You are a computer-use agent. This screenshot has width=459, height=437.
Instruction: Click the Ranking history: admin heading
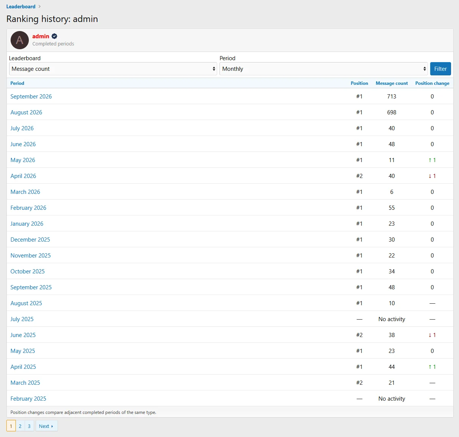52,19
